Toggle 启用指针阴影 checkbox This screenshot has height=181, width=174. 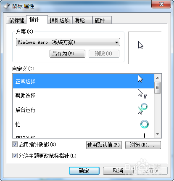pyautogui.click(x=15, y=144)
